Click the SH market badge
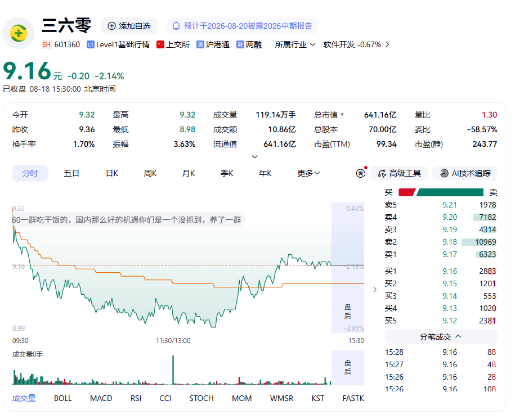 pos(46,44)
